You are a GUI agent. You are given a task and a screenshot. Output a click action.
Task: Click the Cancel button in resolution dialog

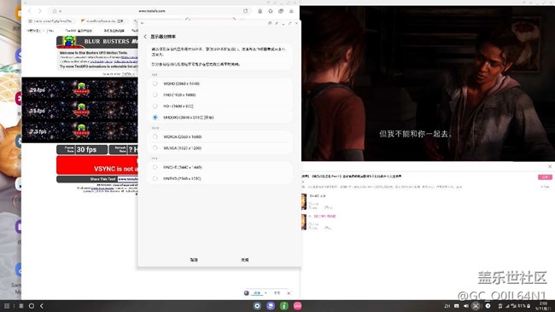[194, 260]
